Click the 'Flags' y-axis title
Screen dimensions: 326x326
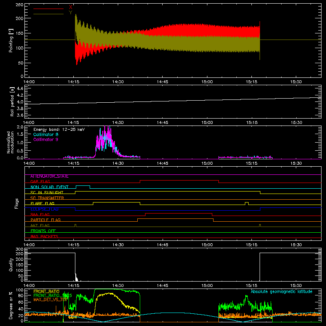coord(16,203)
